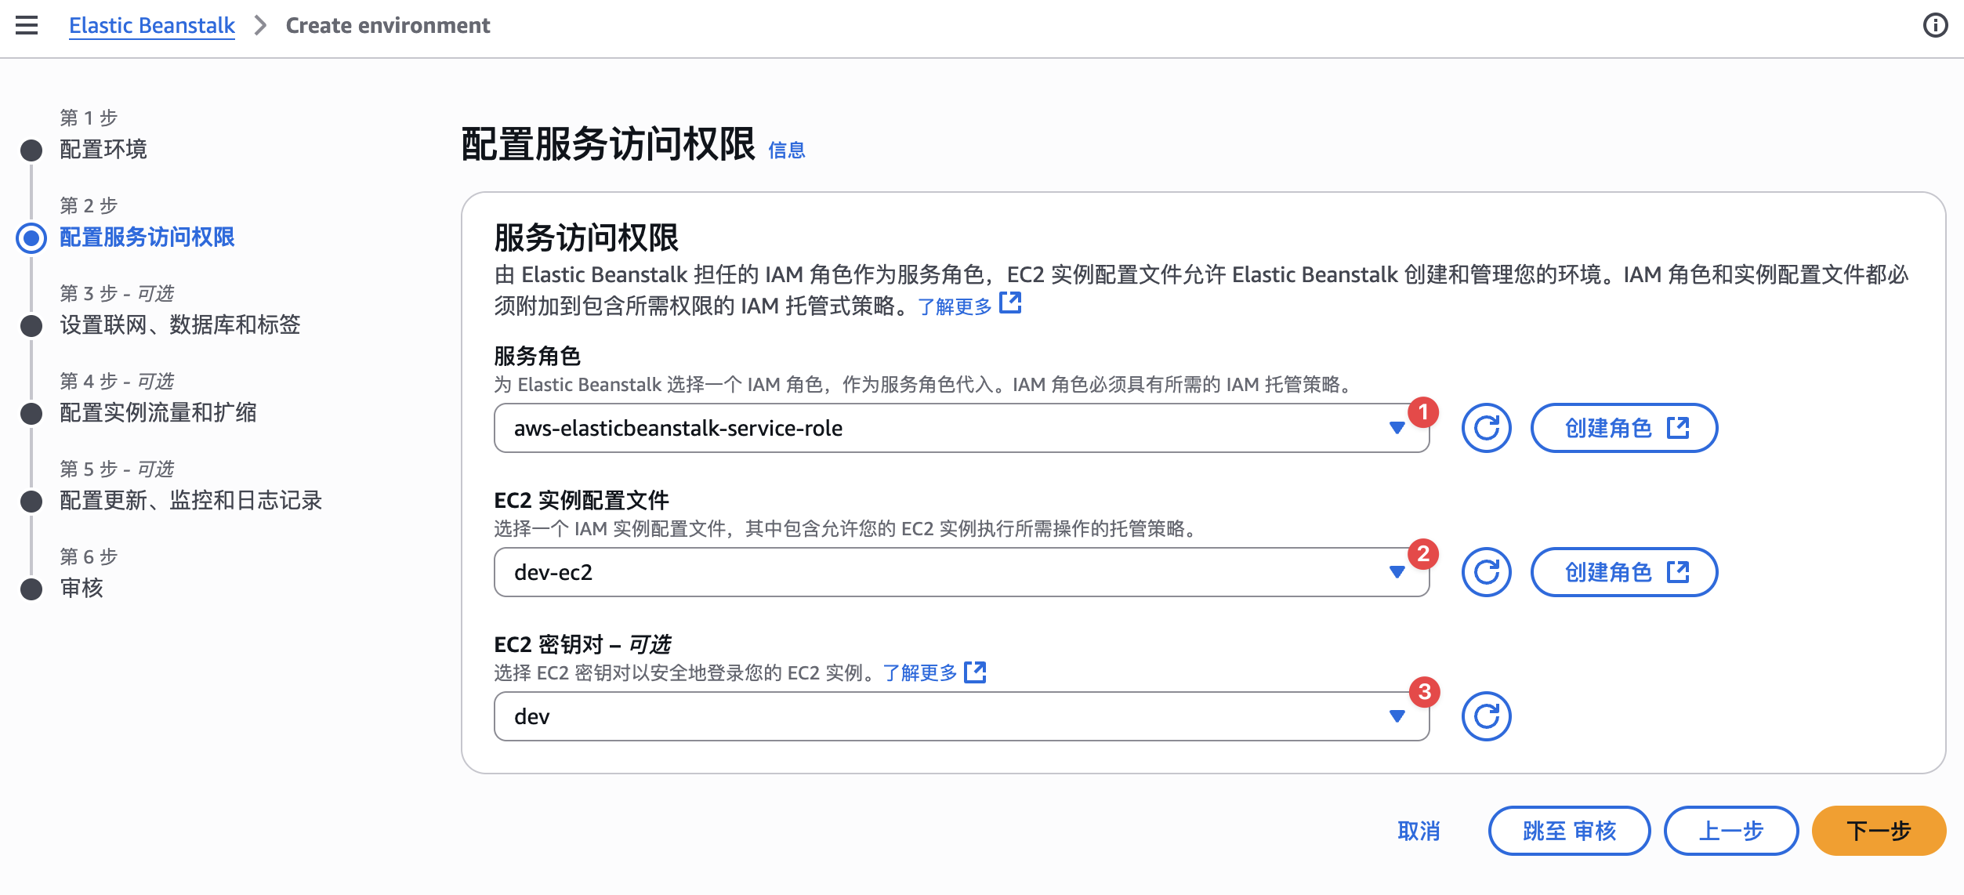Refresh the service role list
Screen dimensions: 1964x895
tap(1486, 428)
